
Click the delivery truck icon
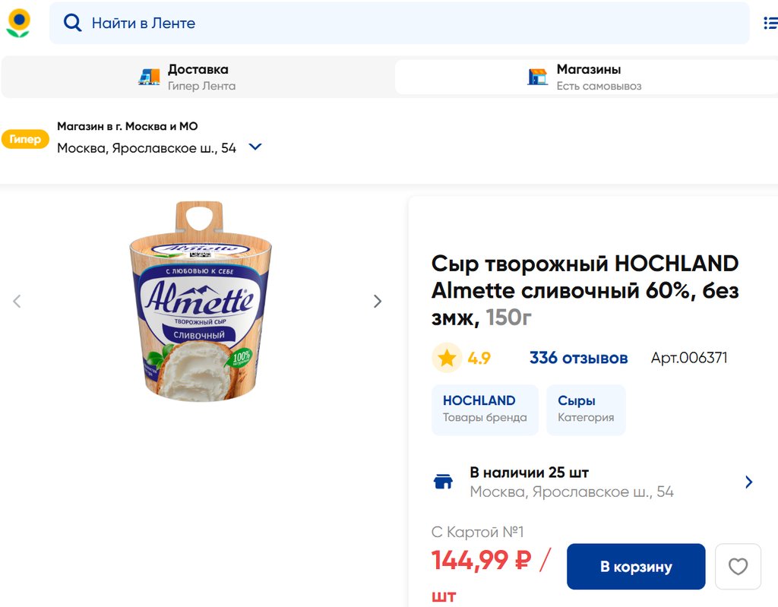point(149,77)
